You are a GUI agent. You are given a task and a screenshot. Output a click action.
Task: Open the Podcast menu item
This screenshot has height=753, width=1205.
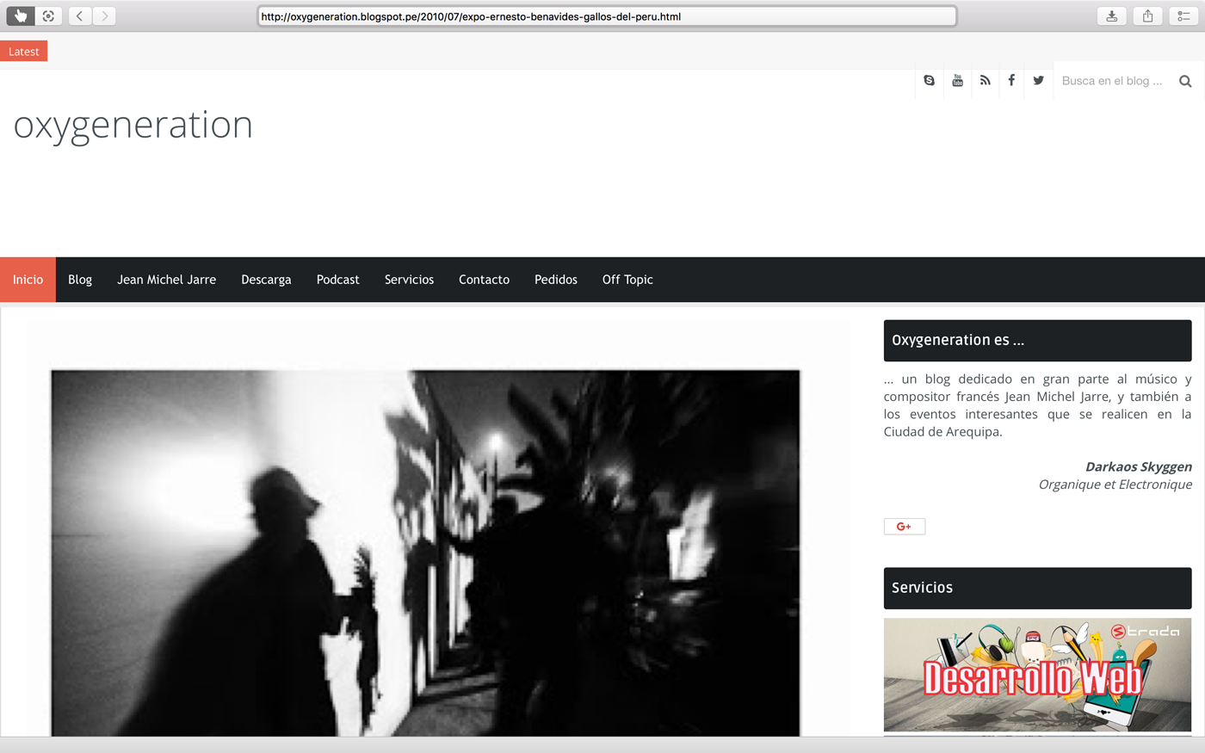coord(338,280)
